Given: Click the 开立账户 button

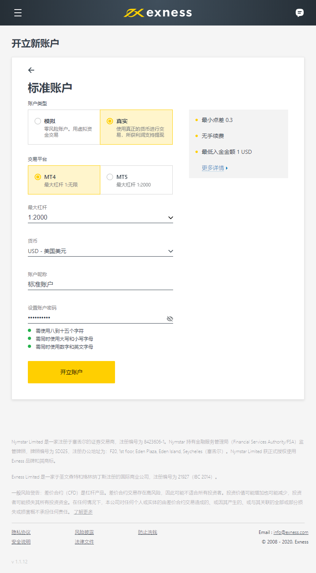Looking at the screenshot, I should tap(71, 372).
